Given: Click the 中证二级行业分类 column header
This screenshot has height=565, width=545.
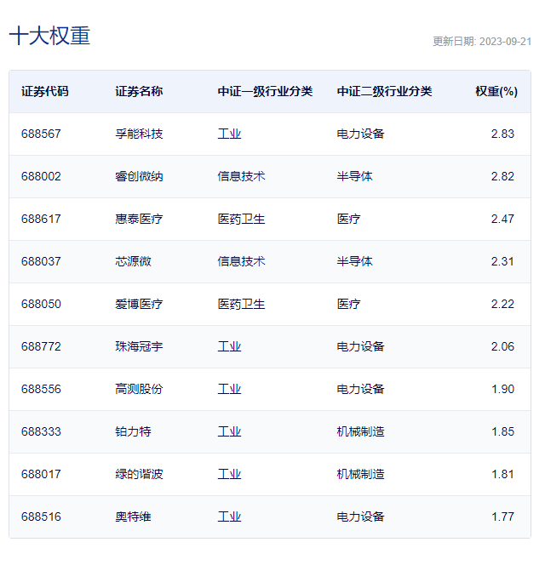Looking at the screenshot, I should pos(385,92).
